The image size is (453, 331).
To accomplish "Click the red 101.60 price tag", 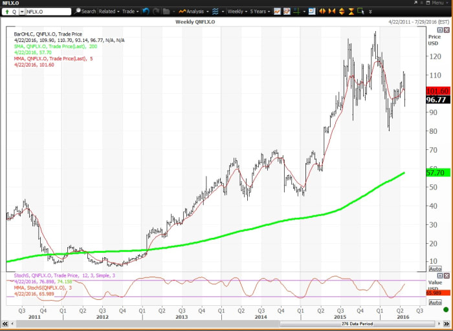I will click(438, 91).
